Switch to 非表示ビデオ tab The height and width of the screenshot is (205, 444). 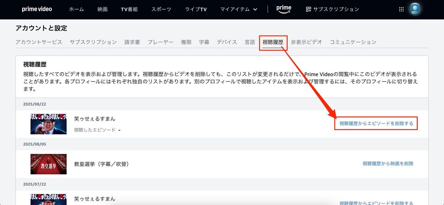[x=307, y=42]
